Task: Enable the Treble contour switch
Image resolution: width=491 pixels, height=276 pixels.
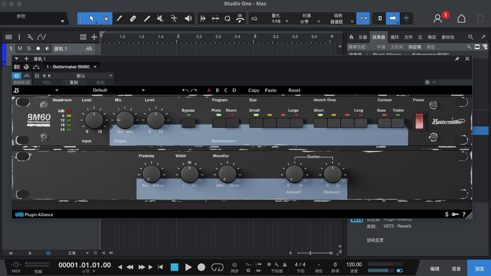Action: (398, 123)
